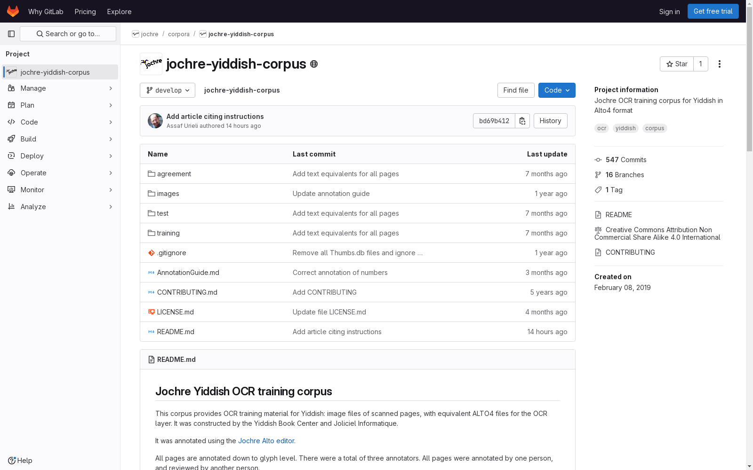The height and width of the screenshot is (470, 753).
Task: Click the README.md markdown icon in file list
Action: pyautogui.click(x=152, y=332)
